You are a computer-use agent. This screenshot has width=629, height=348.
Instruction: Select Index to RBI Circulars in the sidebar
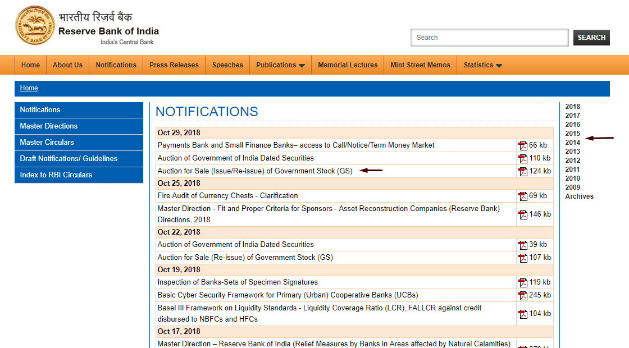click(79, 175)
